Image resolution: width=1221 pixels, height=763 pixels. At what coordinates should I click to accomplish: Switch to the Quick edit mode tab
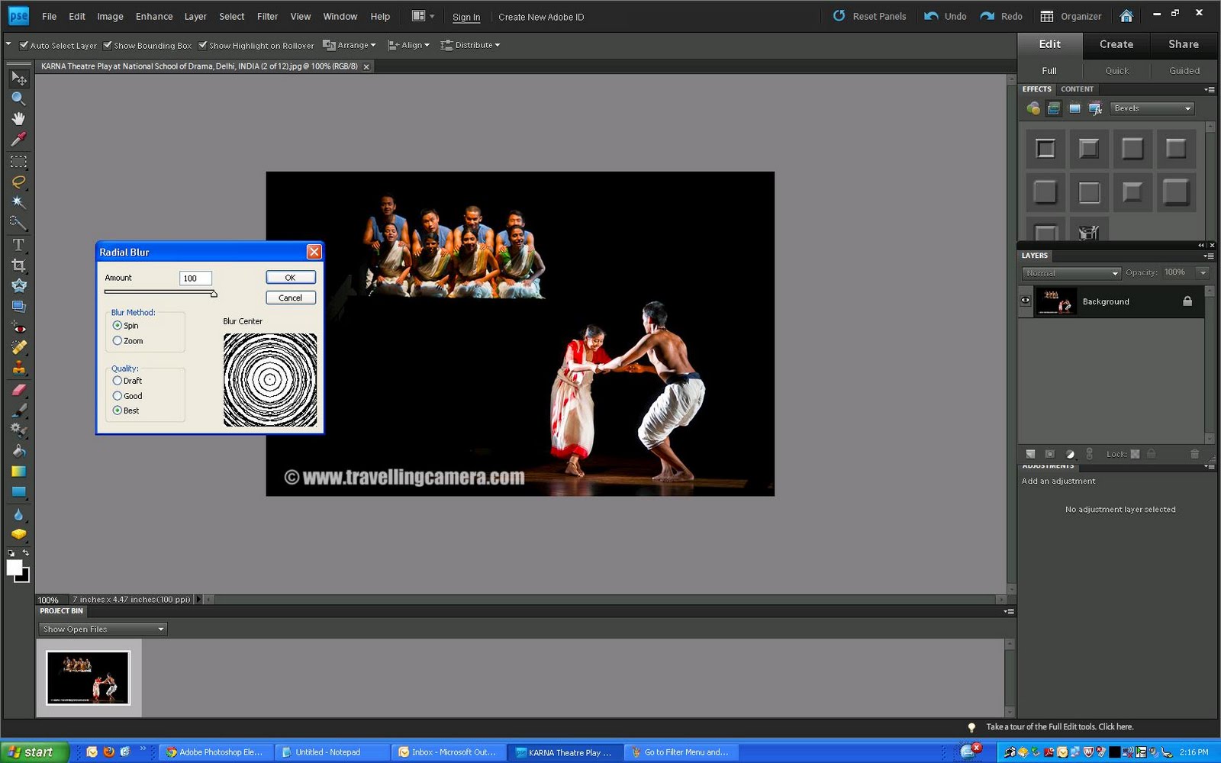[x=1116, y=71]
